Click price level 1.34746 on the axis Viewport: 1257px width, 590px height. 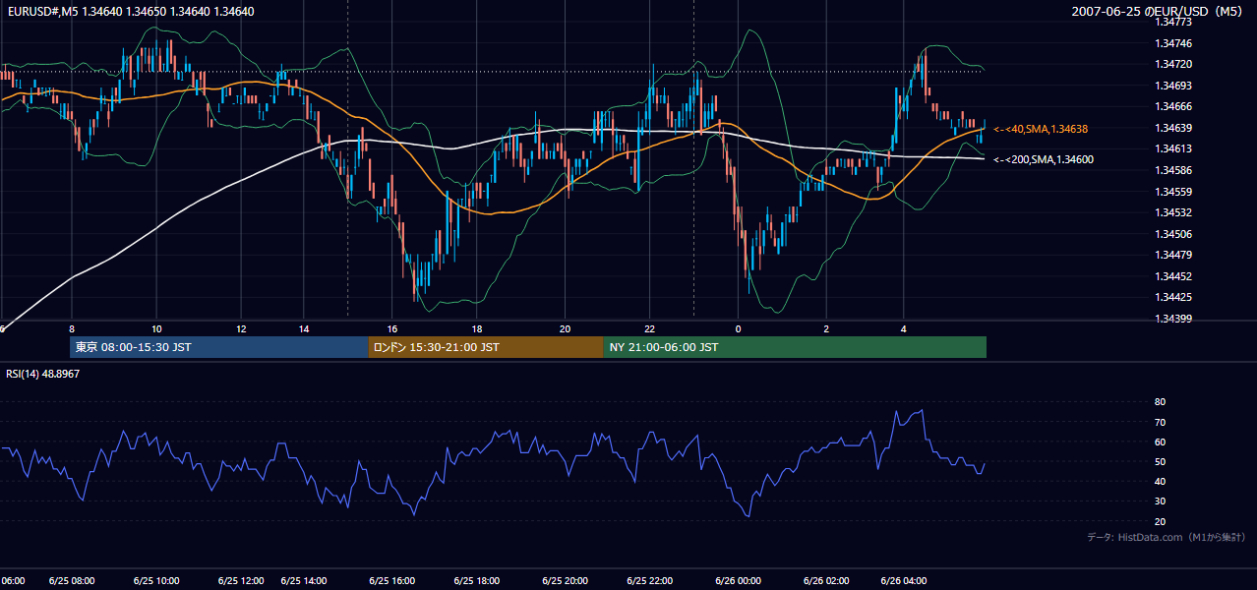pos(1174,43)
